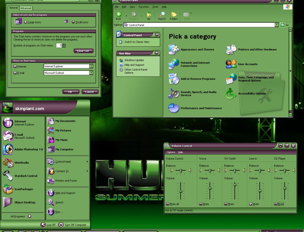This screenshot has width=304, height=232.
Task: Select the Small icons radio button
Action: coord(73,22)
